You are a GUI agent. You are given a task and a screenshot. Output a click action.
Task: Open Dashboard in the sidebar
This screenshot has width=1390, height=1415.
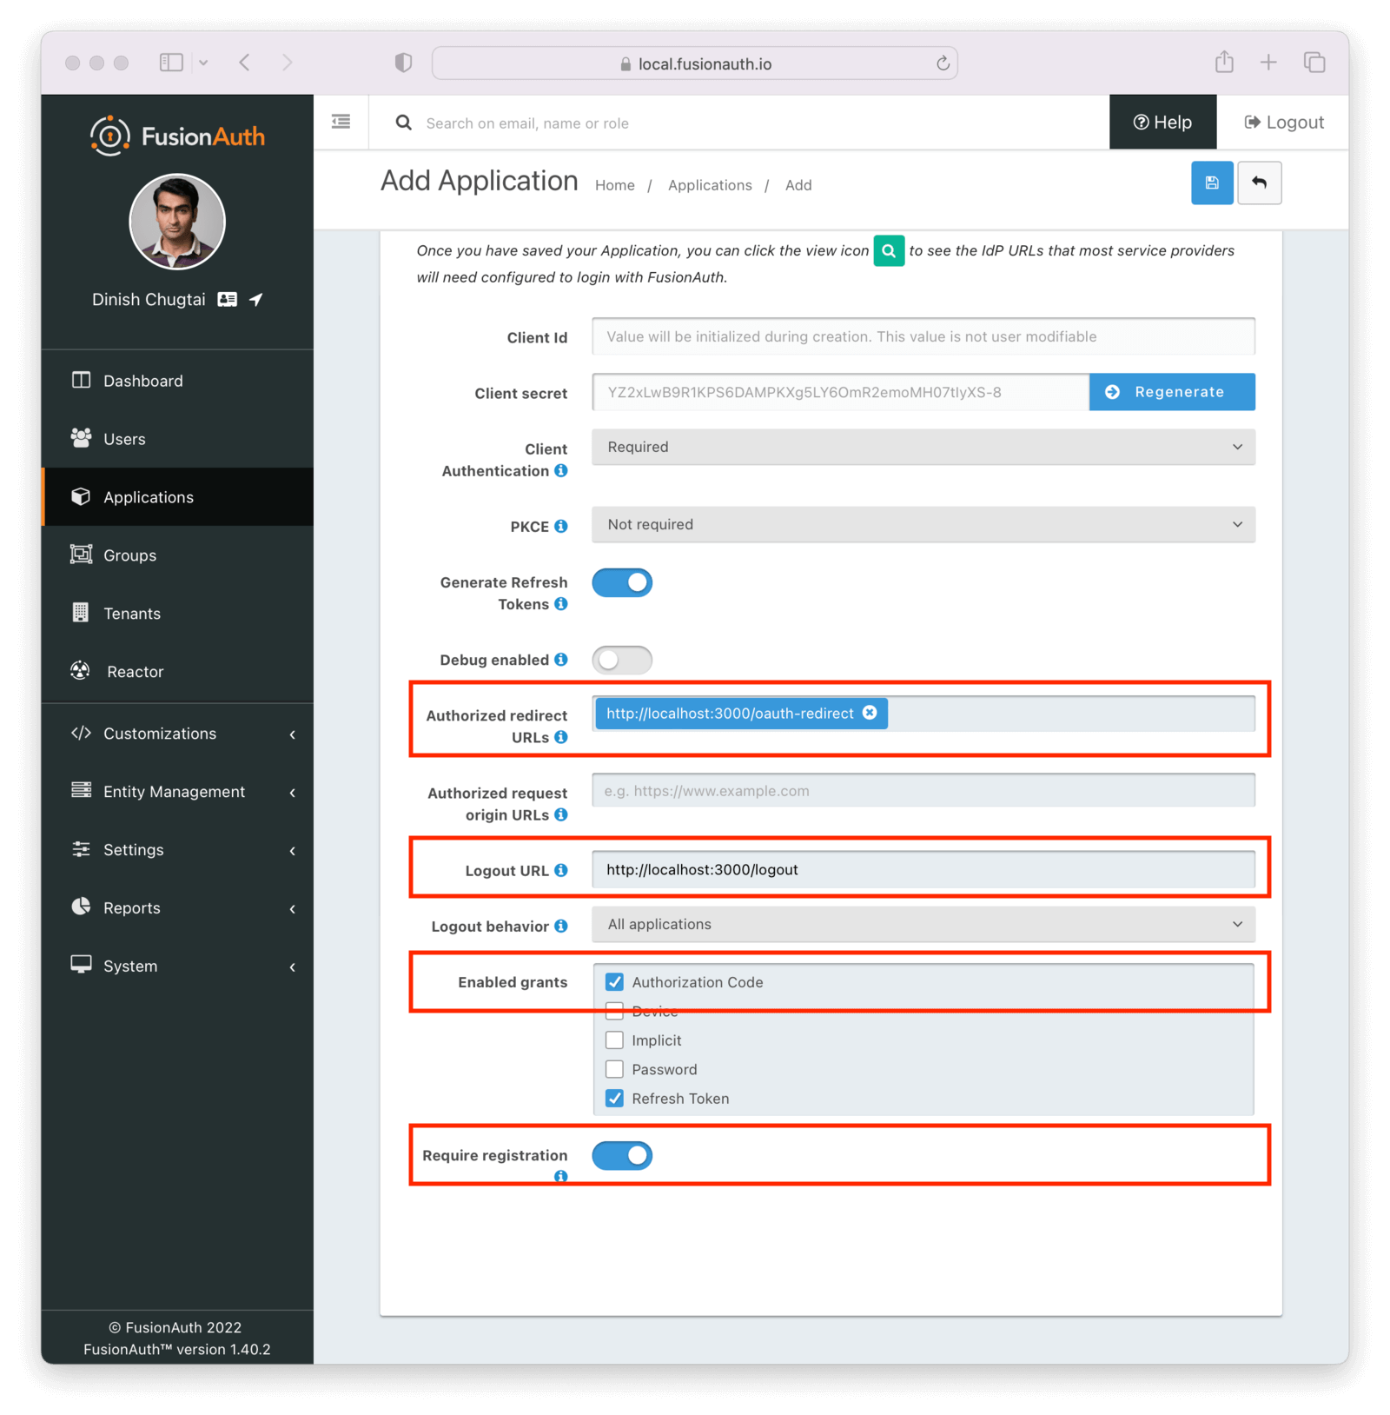[x=177, y=381]
